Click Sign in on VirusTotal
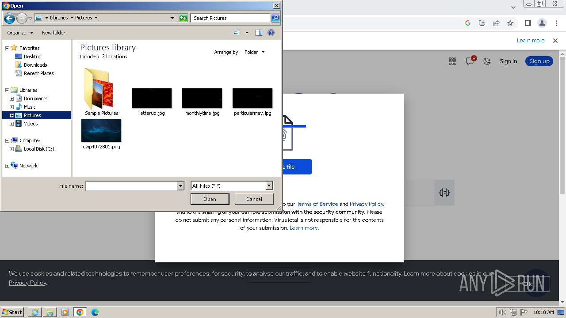The image size is (566, 318). point(508,61)
